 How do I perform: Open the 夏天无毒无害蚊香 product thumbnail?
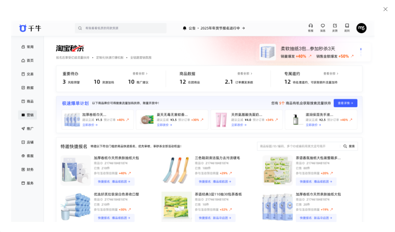147,119
